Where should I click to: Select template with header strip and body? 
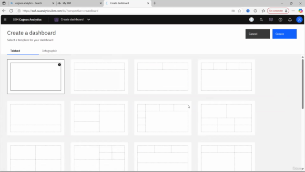click(99, 76)
